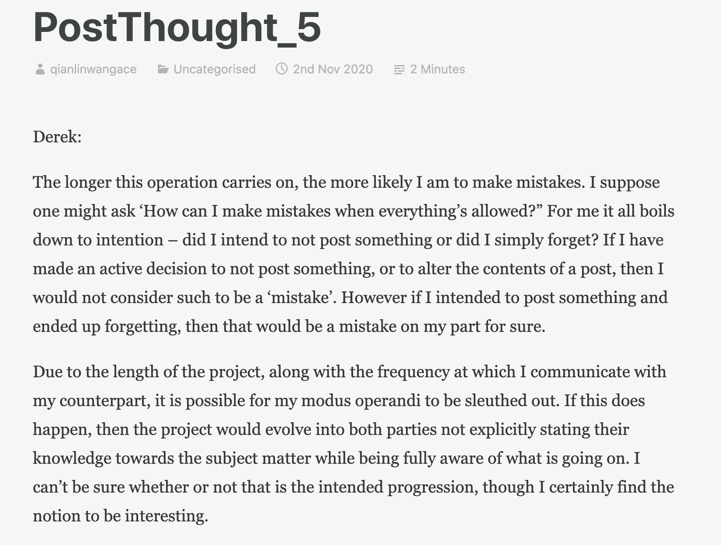The width and height of the screenshot is (721, 545).
Task: Click the 'Derek:' line of text
Action: (57, 137)
